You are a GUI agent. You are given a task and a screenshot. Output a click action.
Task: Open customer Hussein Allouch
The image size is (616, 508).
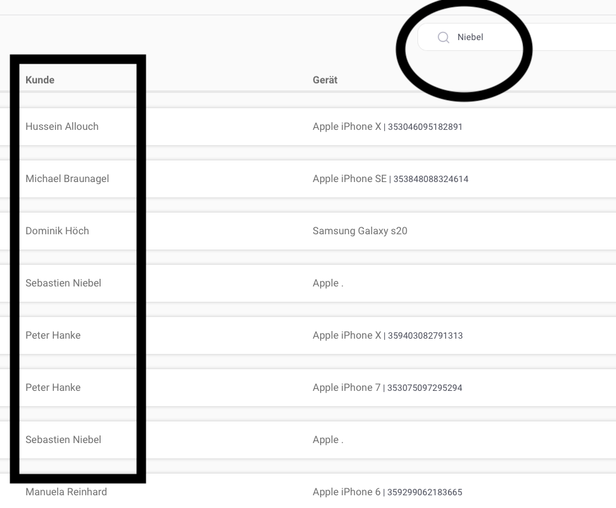click(62, 127)
